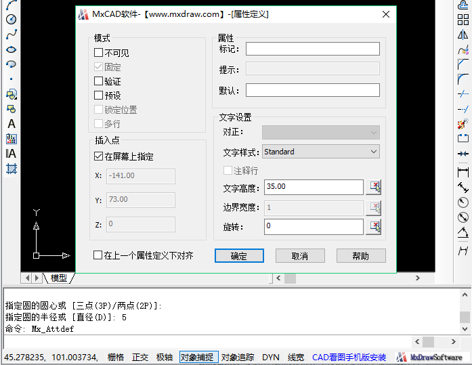Click the Insert block tool icon
472x365 pixels.
coord(11,94)
